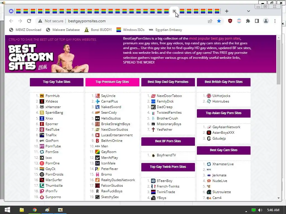Open the Hotntubes link
The image size is (286, 214).
[221, 101]
